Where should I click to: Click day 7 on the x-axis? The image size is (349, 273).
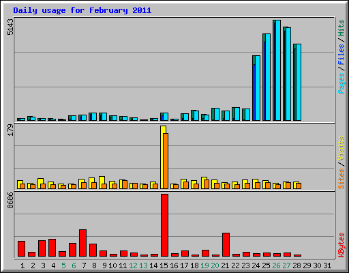(x=84, y=265)
